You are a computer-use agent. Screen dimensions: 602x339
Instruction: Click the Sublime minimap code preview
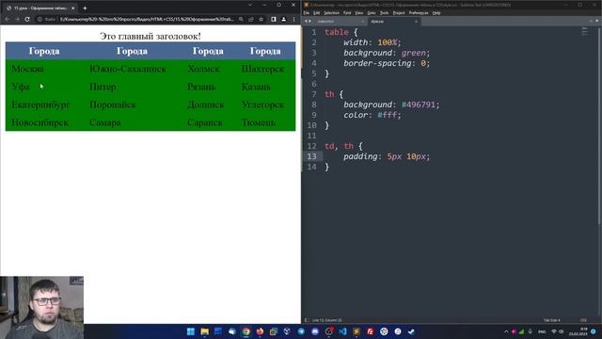pos(585,31)
